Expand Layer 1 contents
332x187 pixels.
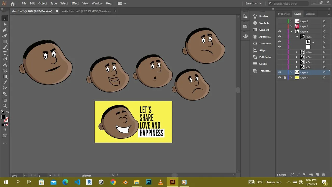click(291, 72)
